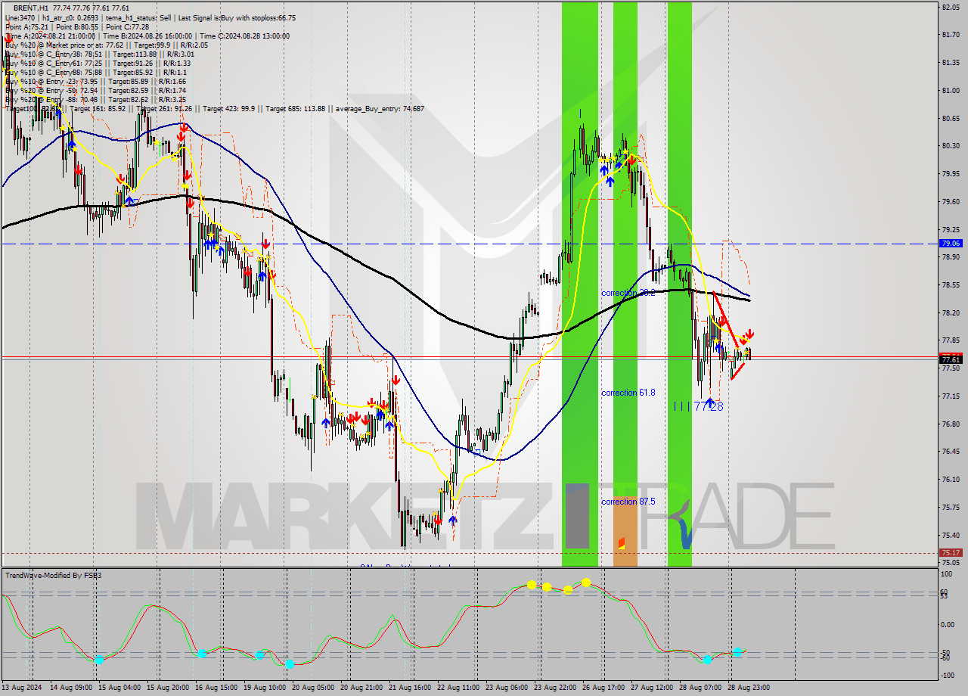The height and width of the screenshot is (696, 968).
Task: Select the '26 Aug 17:00' time label
Action: 603,688
